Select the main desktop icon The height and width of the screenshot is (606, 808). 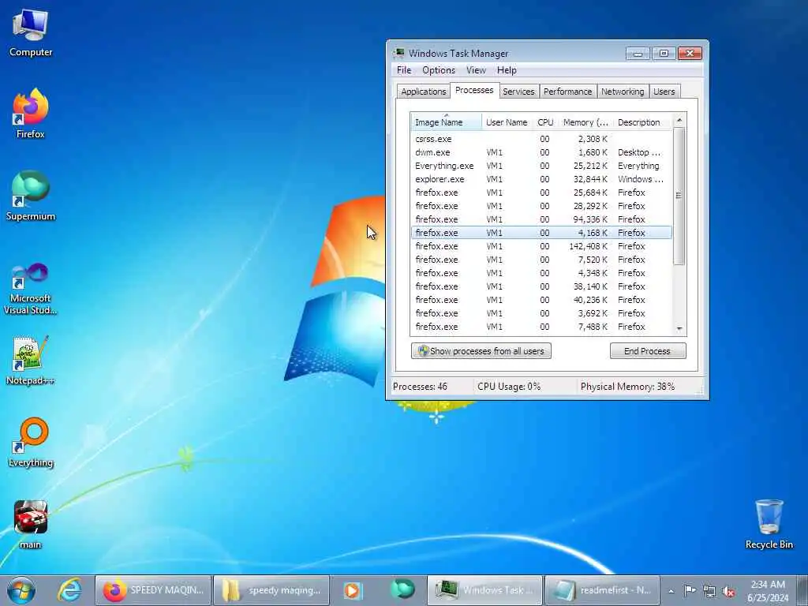(31, 525)
